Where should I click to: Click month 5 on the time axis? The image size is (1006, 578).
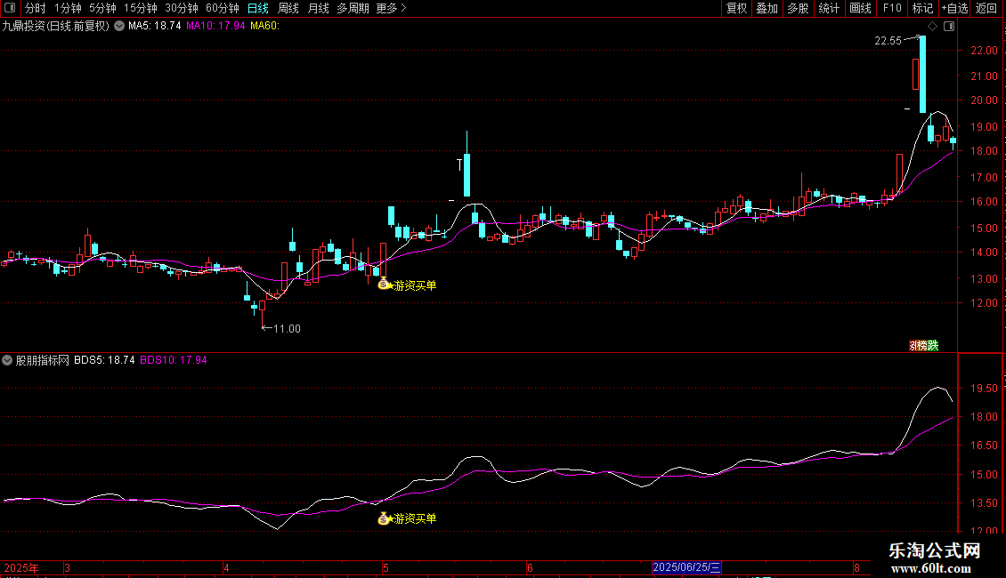[385, 567]
